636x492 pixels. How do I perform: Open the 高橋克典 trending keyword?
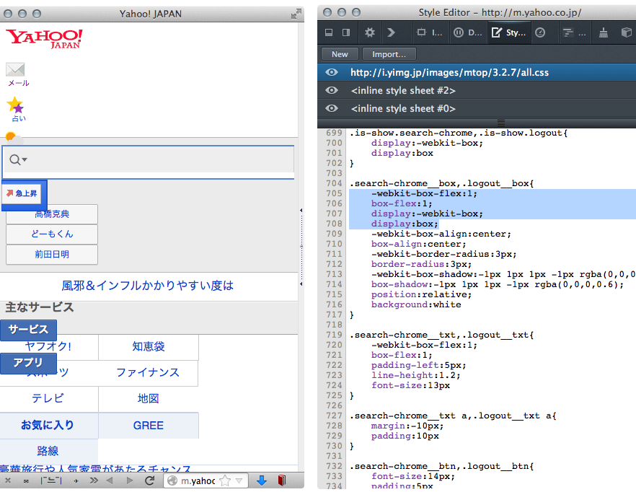pos(52,214)
